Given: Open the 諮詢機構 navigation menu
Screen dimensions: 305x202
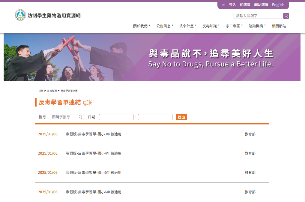Looking at the screenshot, I should 257,26.
